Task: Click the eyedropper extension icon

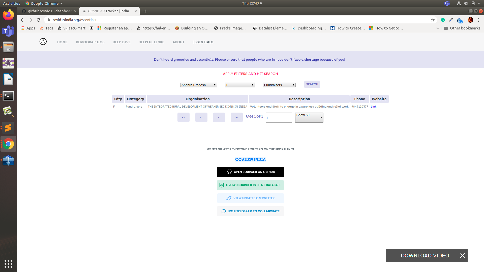Action: (x=451, y=20)
